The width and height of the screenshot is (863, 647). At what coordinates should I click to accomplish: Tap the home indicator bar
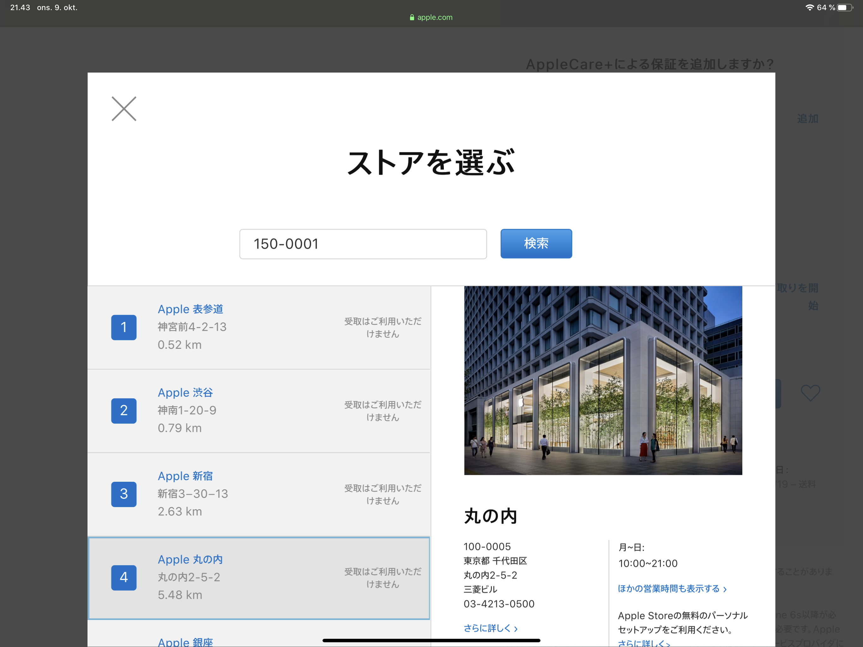(431, 640)
